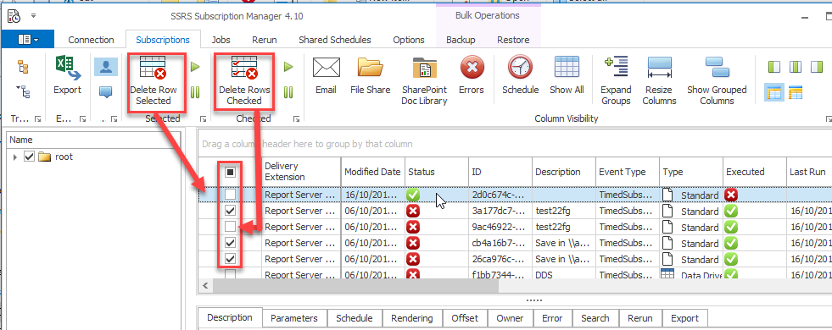Click the Delete Row Selected icon
This screenshot has width=832, height=330.
(153, 68)
